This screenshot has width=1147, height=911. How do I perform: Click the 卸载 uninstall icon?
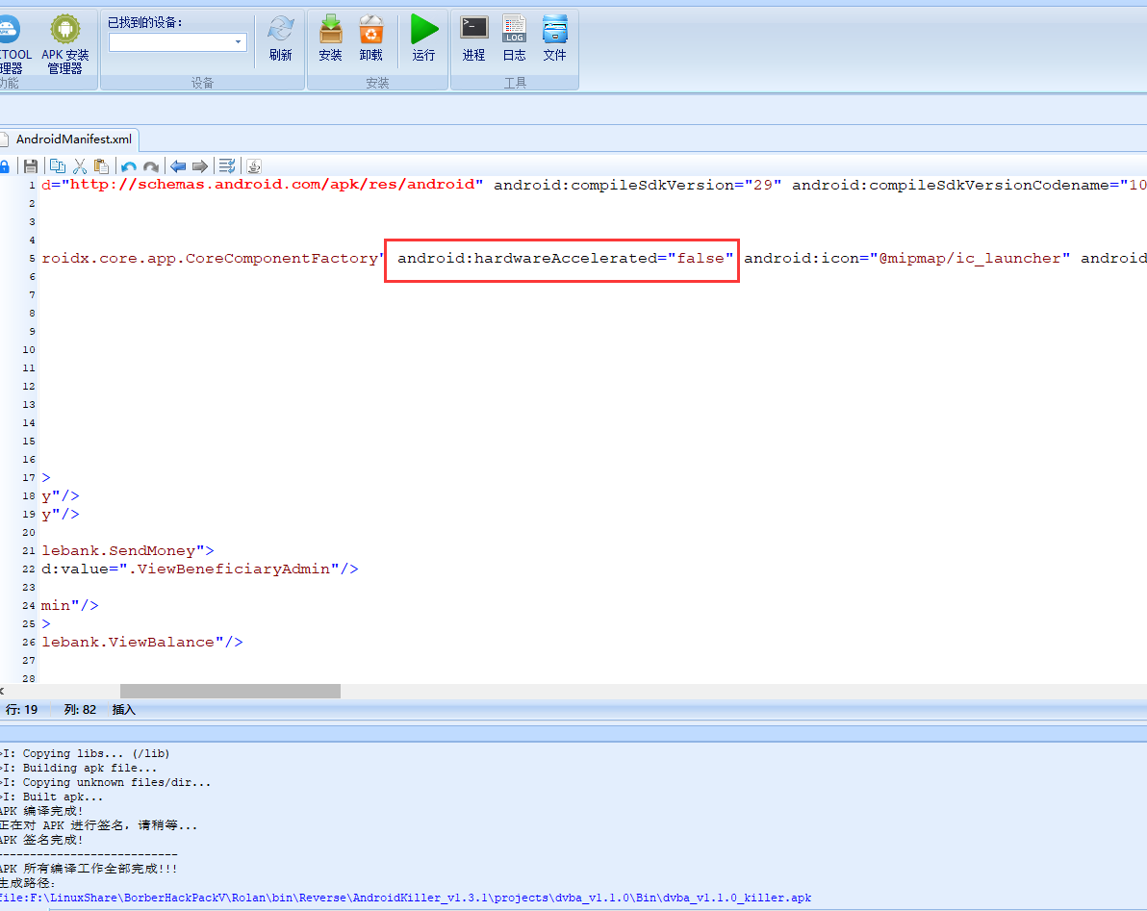tap(370, 38)
